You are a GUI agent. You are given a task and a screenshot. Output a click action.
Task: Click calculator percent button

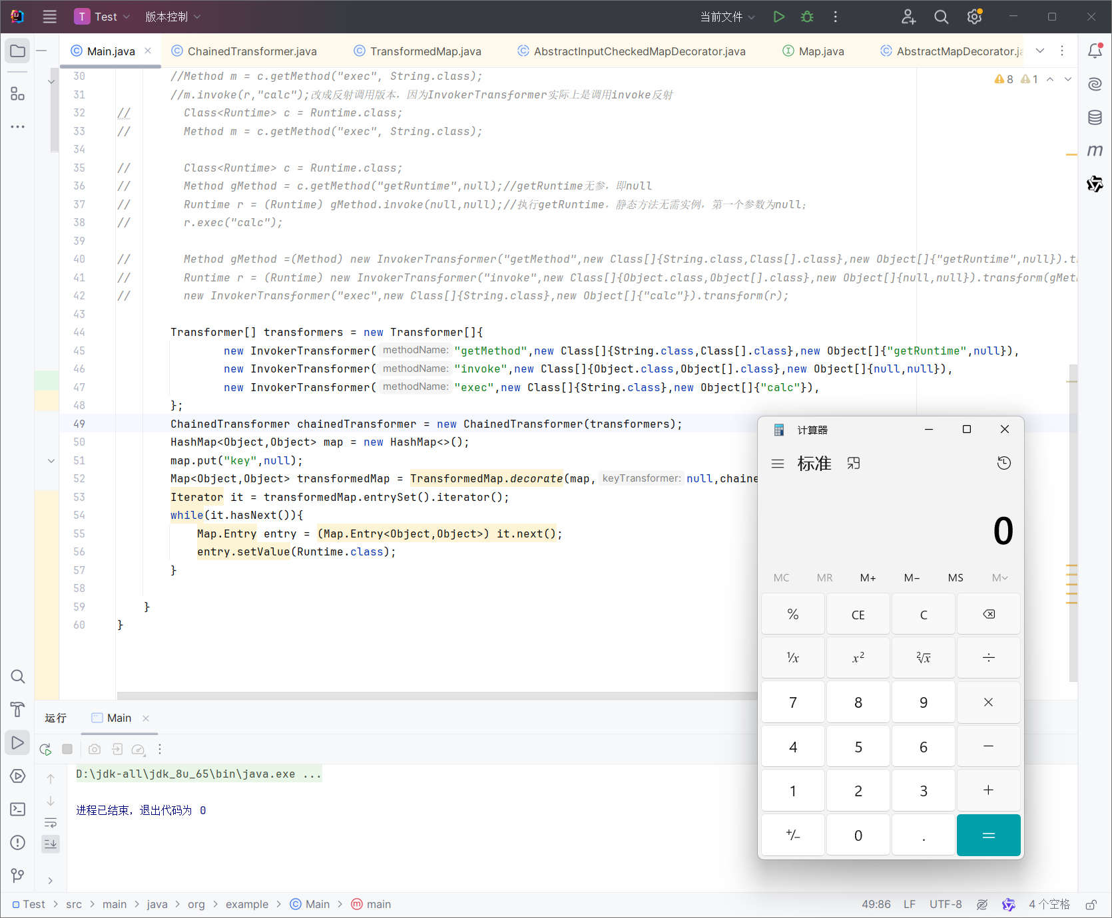pos(792,614)
